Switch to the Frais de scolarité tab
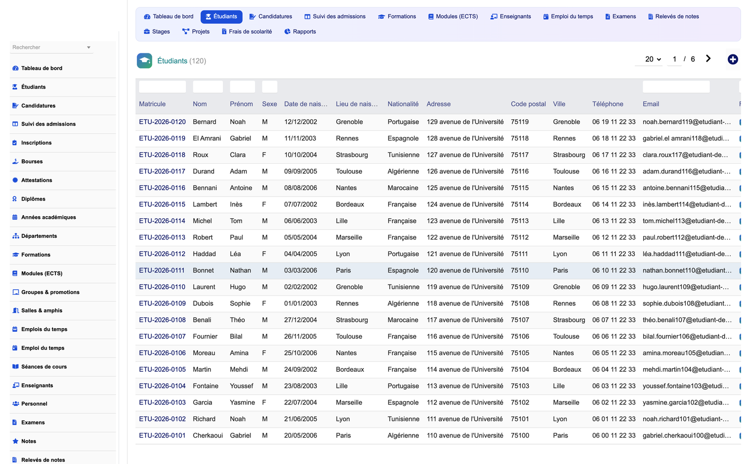Viewport: 749px width, 464px height. pyautogui.click(x=247, y=32)
